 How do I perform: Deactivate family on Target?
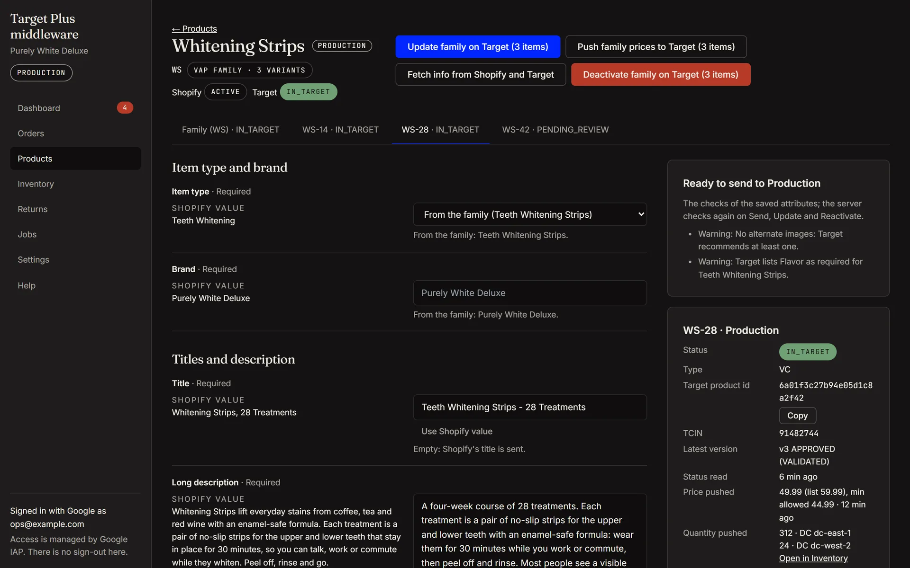click(x=661, y=74)
